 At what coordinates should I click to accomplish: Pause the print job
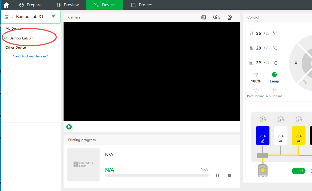tap(217, 175)
